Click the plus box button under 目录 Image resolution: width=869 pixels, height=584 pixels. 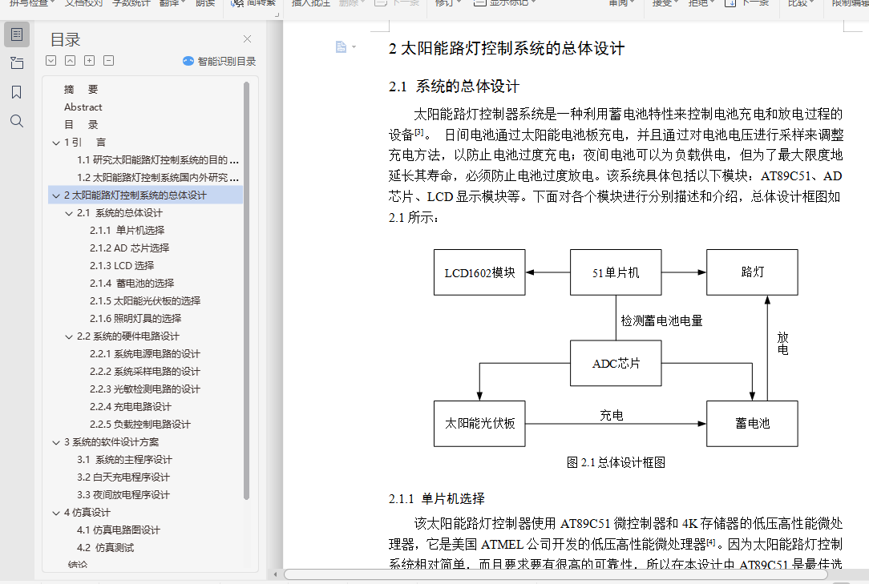point(89,61)
